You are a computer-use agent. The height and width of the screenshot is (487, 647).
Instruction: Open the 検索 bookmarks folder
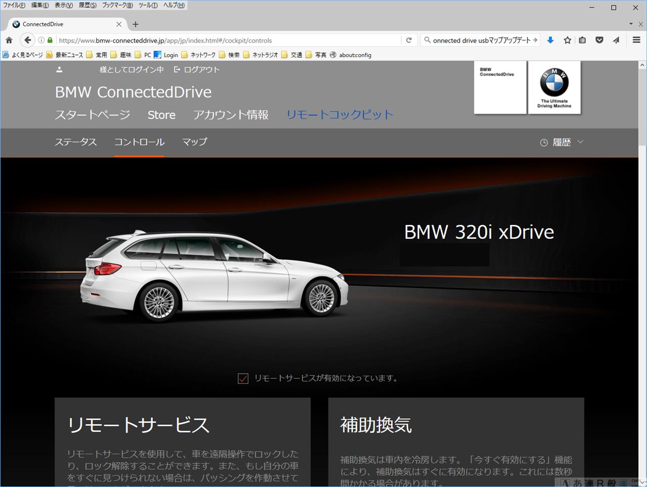(229, 55)
